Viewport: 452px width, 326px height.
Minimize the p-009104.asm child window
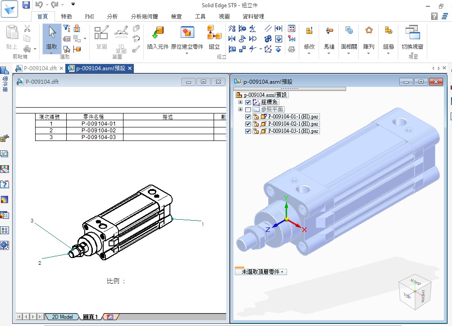pos(406,82)
